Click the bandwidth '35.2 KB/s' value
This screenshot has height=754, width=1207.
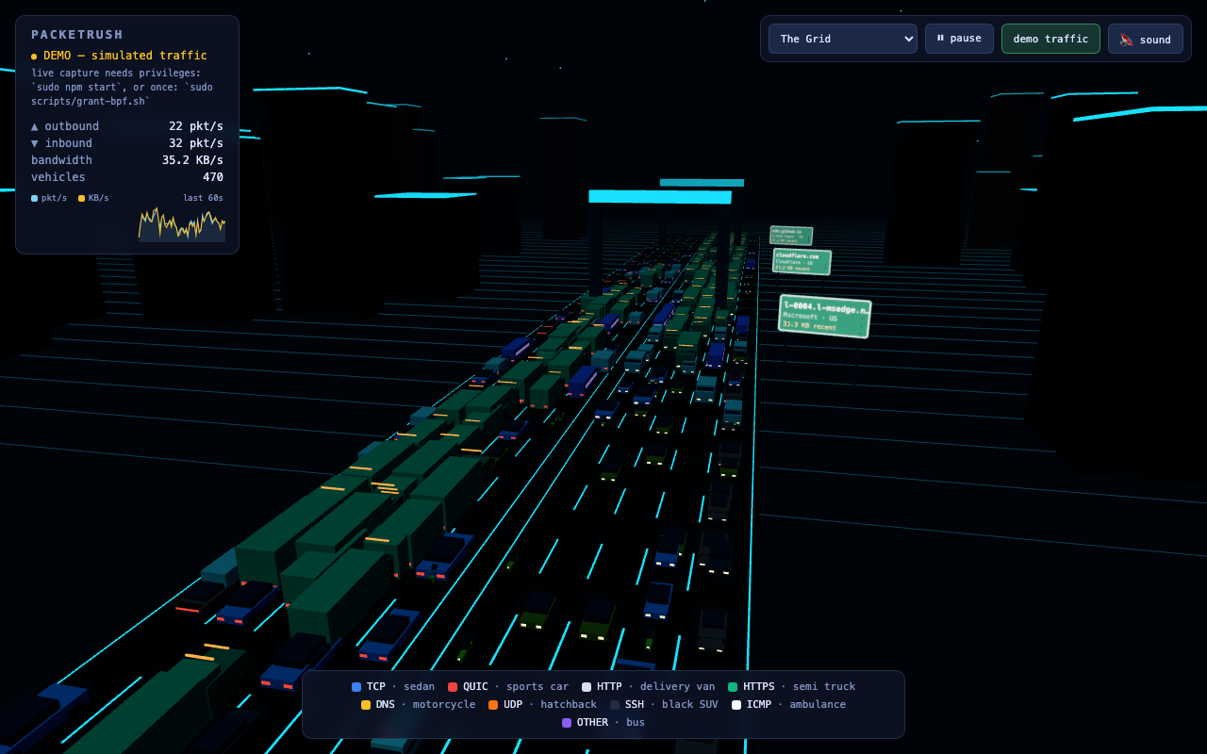[192, 160]
